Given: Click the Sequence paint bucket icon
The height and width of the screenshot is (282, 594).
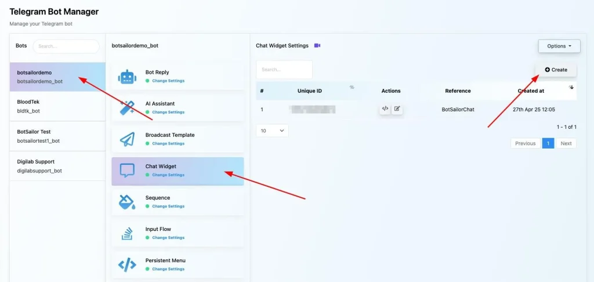Looking at the screenshot, I should pyautogui.click(x=127, y=202).
